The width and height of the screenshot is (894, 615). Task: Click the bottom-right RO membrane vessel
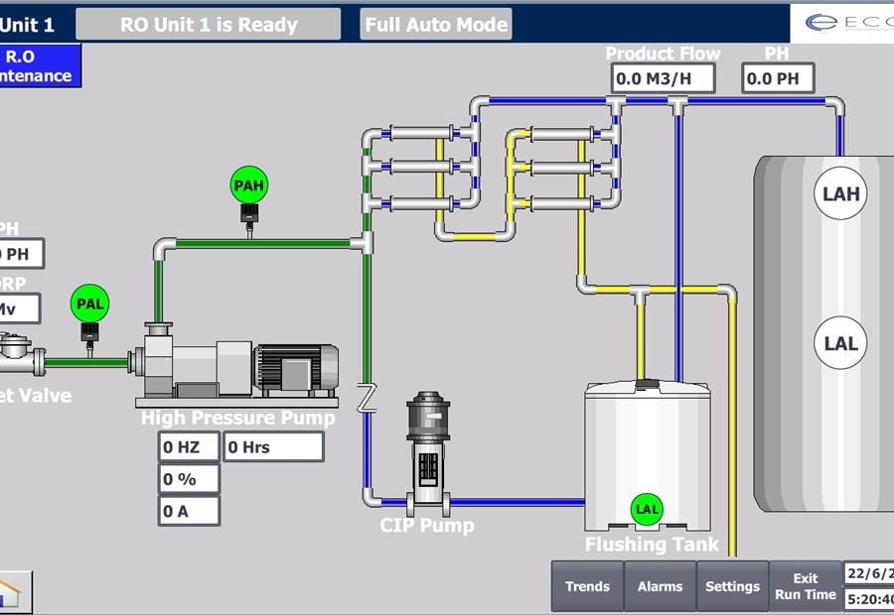(x=562, y=203)
